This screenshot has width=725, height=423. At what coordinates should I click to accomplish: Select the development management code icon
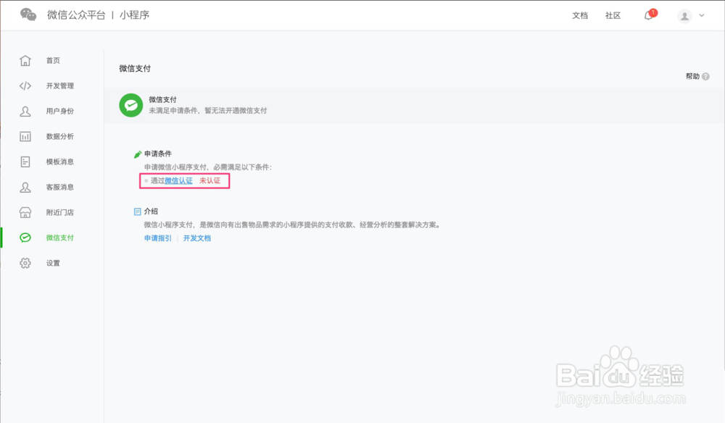click(25, 86)
